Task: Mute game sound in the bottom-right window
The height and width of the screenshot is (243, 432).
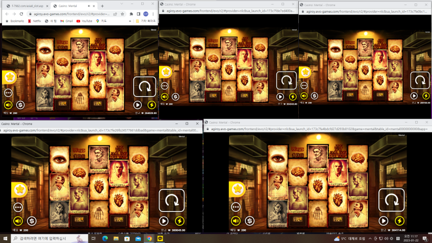Action: point(236,221)
